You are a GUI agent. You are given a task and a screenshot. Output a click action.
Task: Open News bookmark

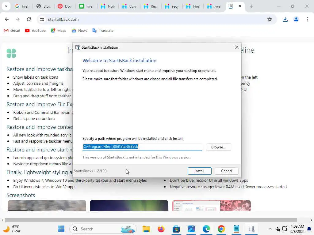[x=79, y=31]
